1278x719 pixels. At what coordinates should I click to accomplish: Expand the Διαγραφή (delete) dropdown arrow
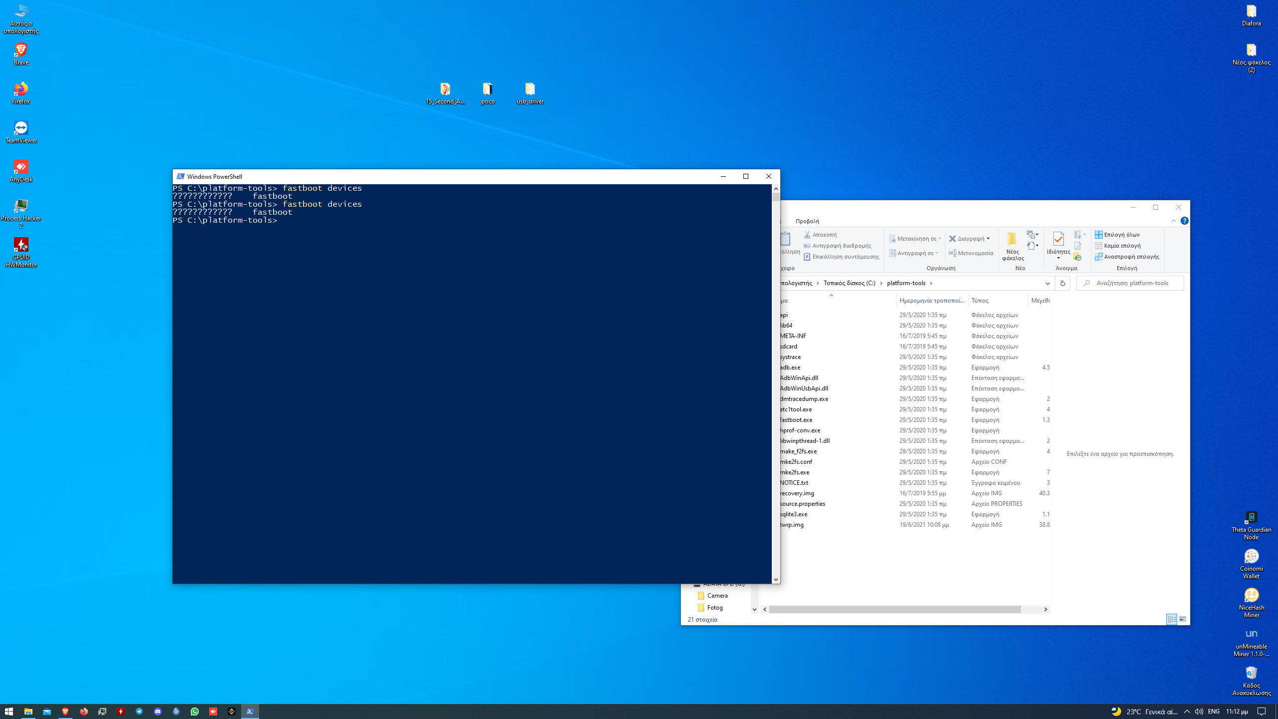pyautogui.click(x=988, y=239)
